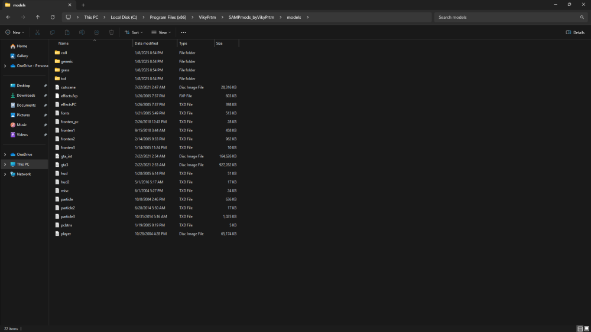Go up one folder level
This screenshot has width=591, height=332.
tap(38, 17)
